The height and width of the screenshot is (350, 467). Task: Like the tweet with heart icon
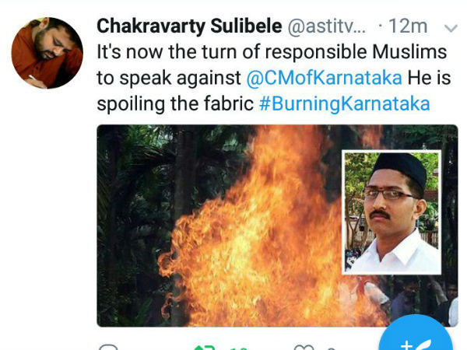pyautogui.click(x=304, y=348)
